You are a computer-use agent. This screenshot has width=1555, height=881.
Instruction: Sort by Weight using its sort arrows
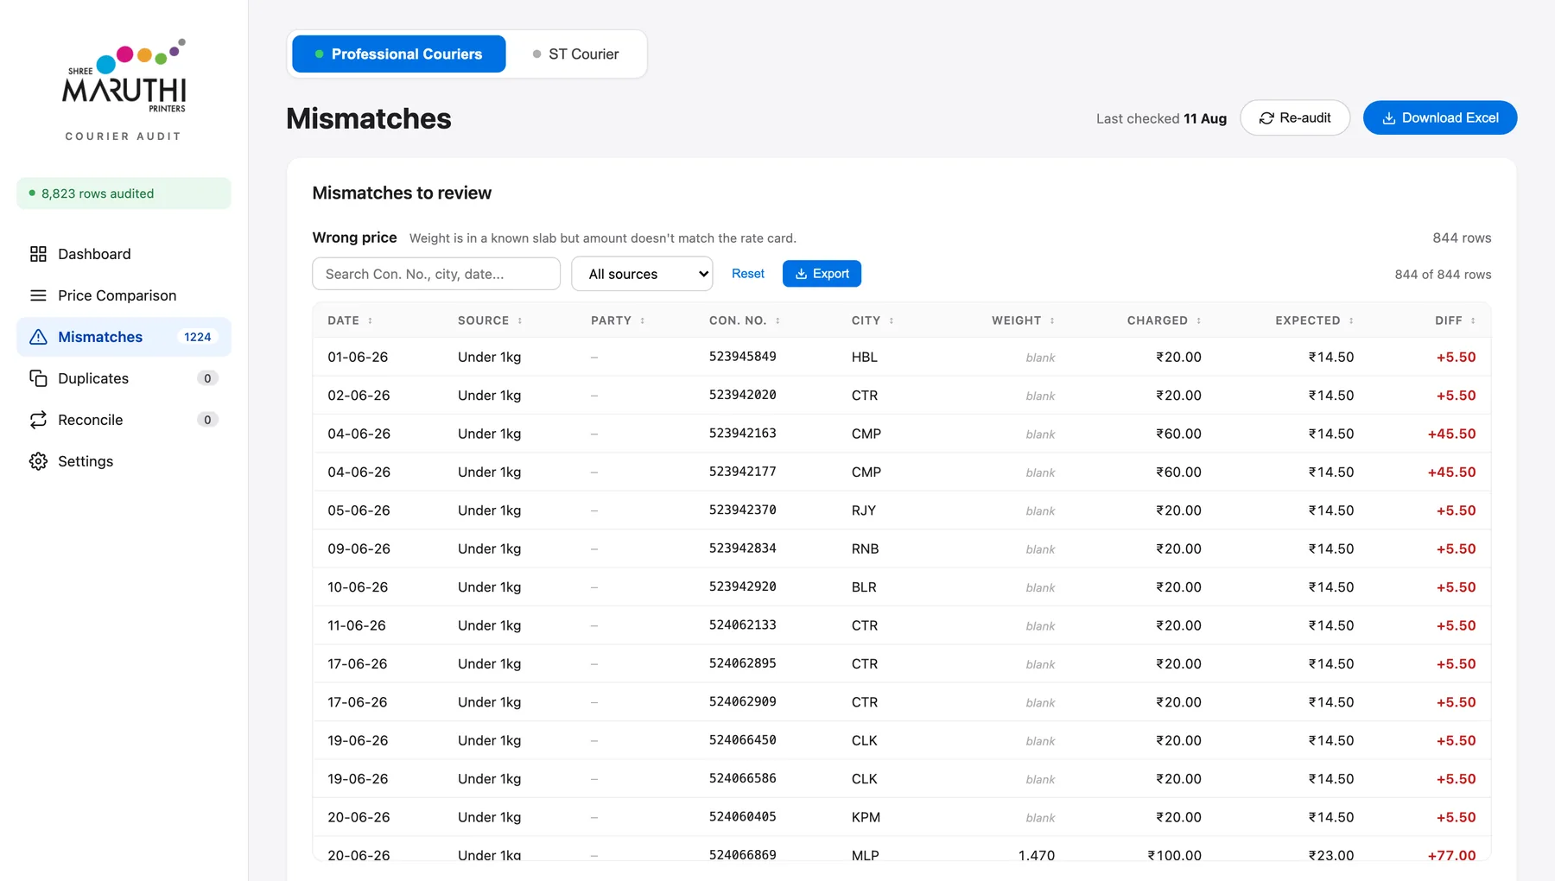tap(1052, 320)
